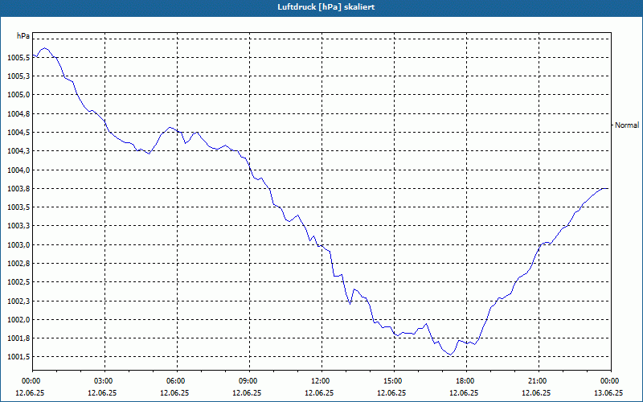
Task: Select the y-axis value 1005,3
Action: 18,76
